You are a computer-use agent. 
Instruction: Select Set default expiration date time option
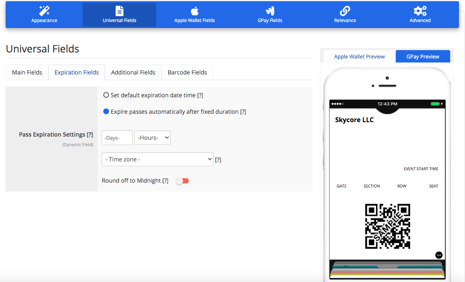[x=106, y=95]
